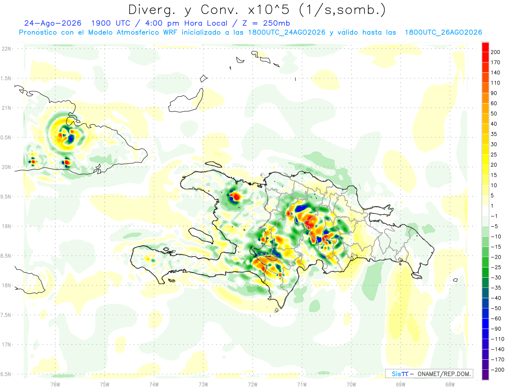Screen dimensions: 505x390
Task: Click the '72W' longitude label
Action: [253, 385]
